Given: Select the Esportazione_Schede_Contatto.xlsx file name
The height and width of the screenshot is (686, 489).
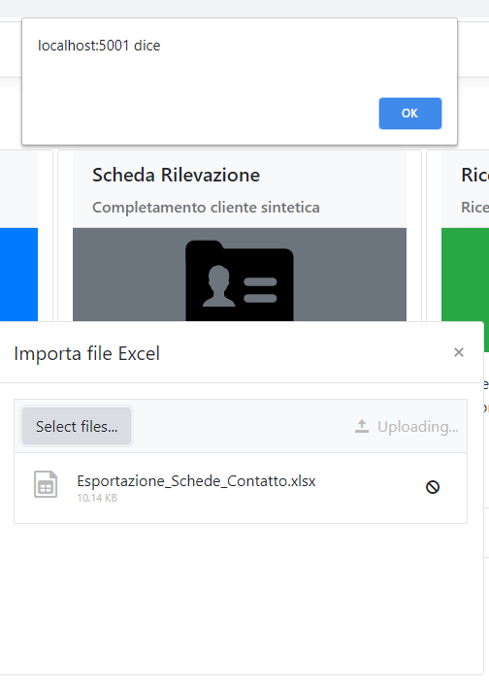Looking at the screenshot, I should [196, 481].
